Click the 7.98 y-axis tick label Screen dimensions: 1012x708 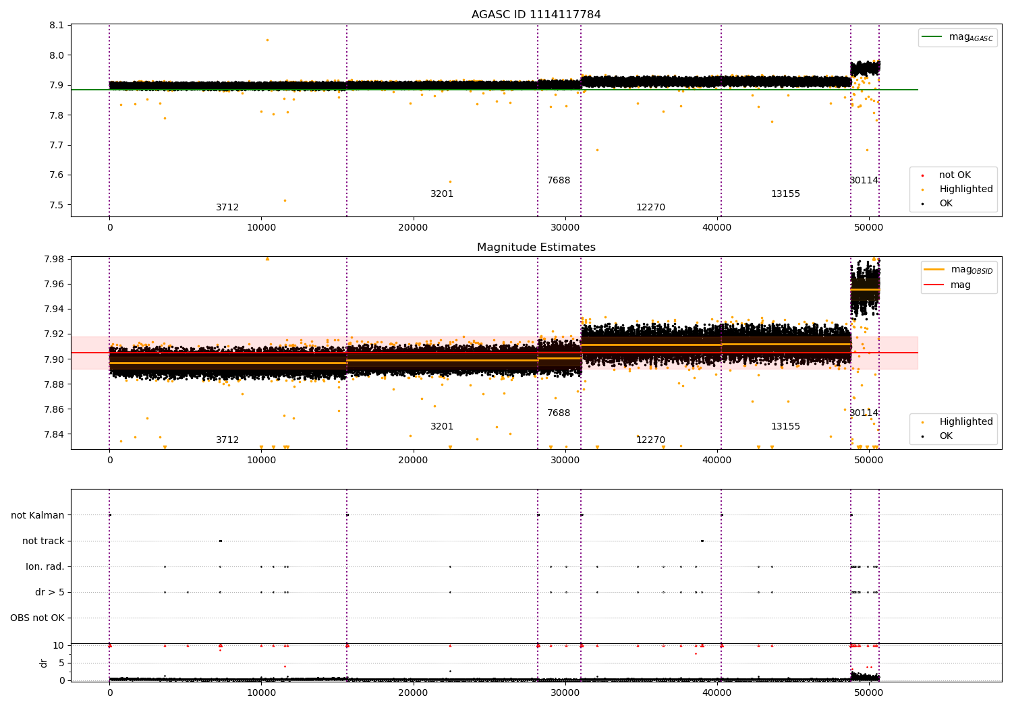click(55, 260)
